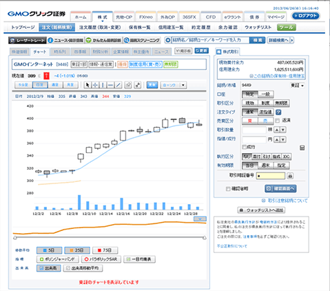Select the vertical line drawing tool

(103, 86)
